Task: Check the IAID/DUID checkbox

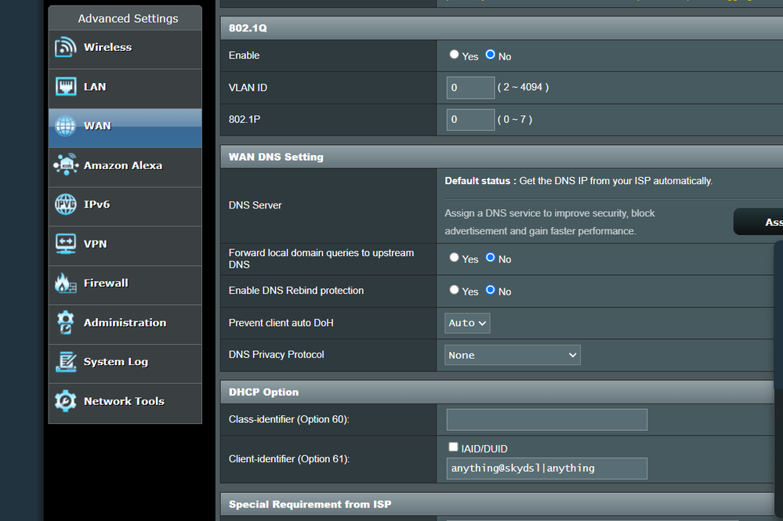Action: (453, 447)
